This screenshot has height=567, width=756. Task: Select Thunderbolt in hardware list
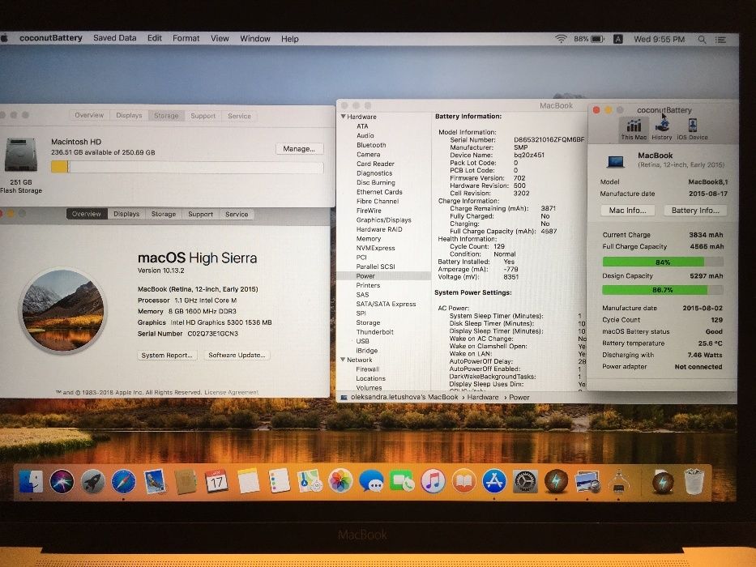(x=374, y=332)
